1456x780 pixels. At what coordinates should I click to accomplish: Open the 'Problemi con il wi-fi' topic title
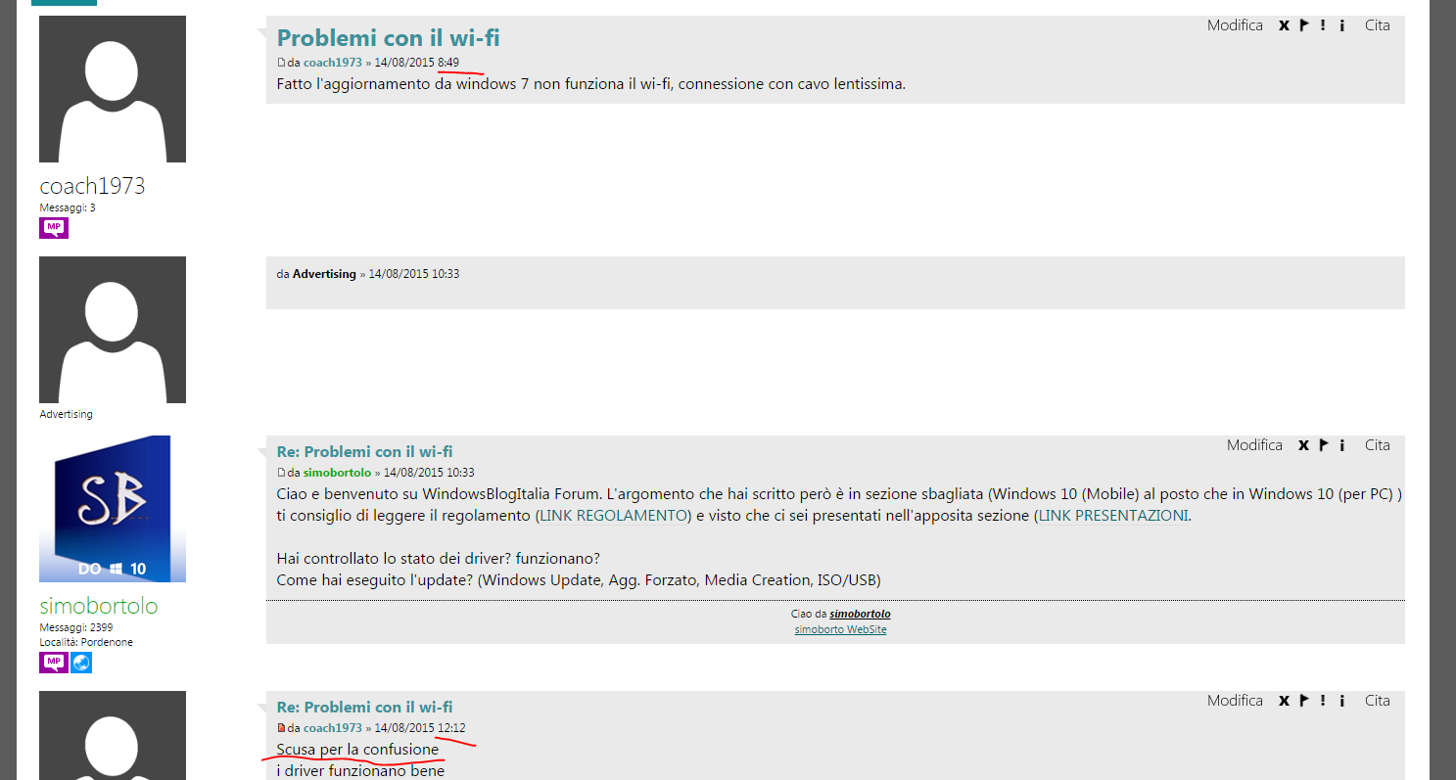[389, 38]
